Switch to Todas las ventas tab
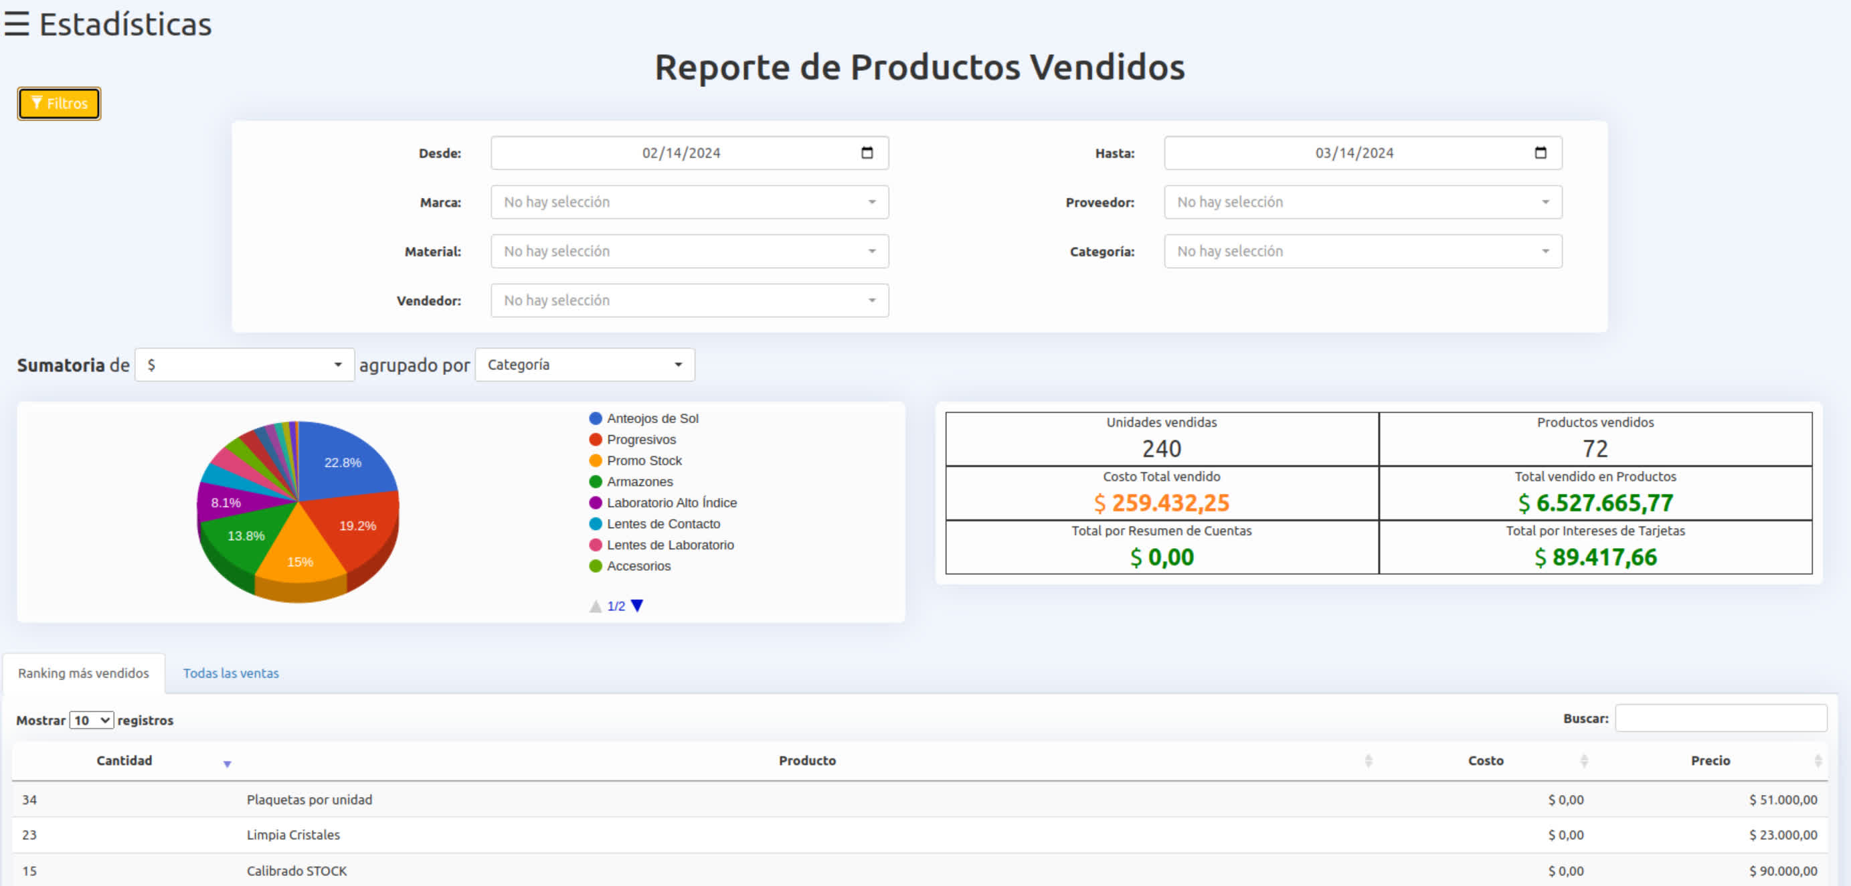Viewport: 1851px width, 886px height. click(x=231, y=673)
